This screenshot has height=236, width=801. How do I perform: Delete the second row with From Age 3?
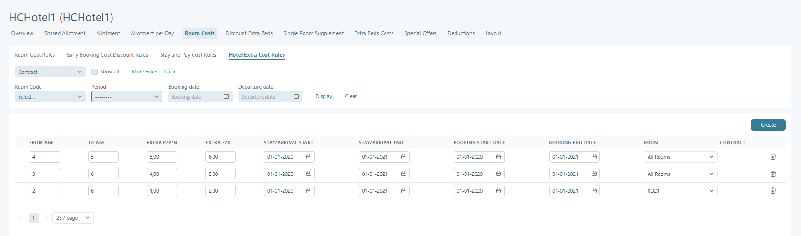coord(773,174)
